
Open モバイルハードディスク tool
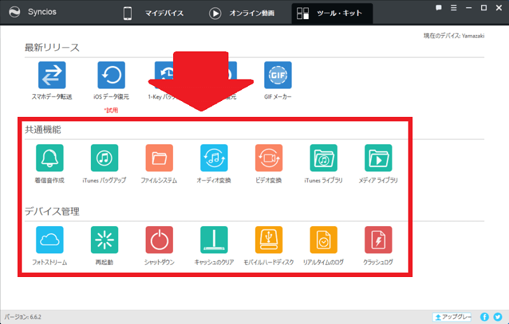[x=268, y=240]
